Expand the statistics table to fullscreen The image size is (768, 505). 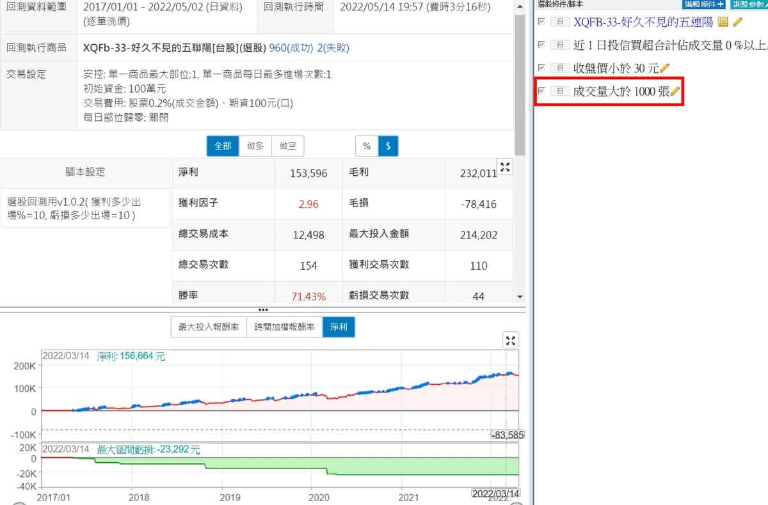coord(505,167)
